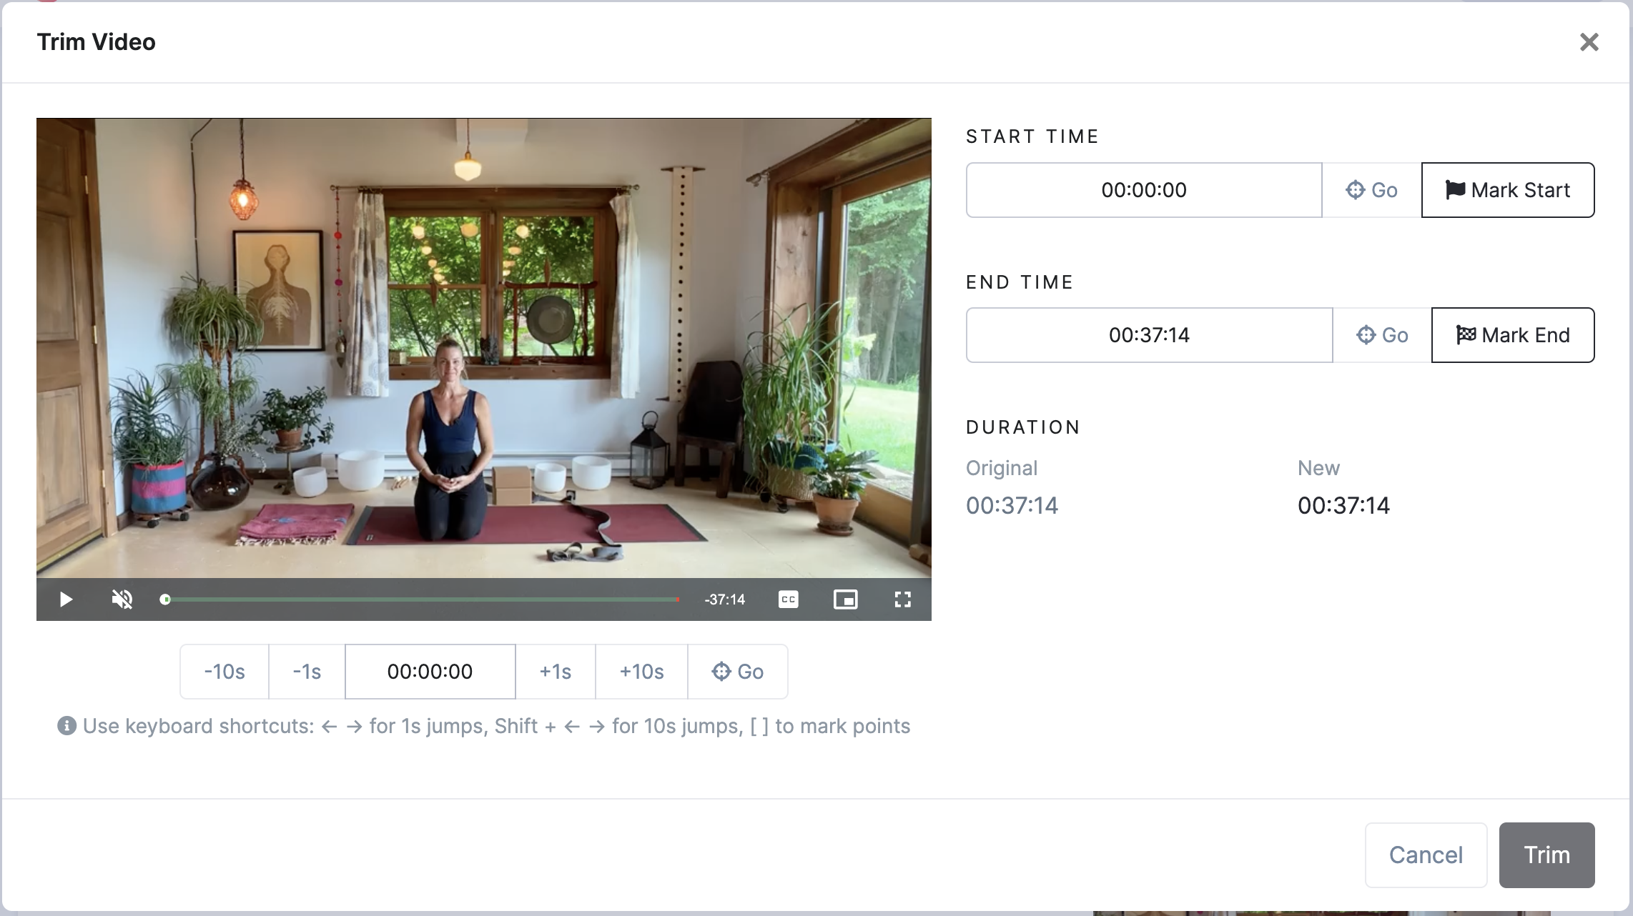Unmute the video audio
Screen dimensions: 1633x916
(122, 599)
